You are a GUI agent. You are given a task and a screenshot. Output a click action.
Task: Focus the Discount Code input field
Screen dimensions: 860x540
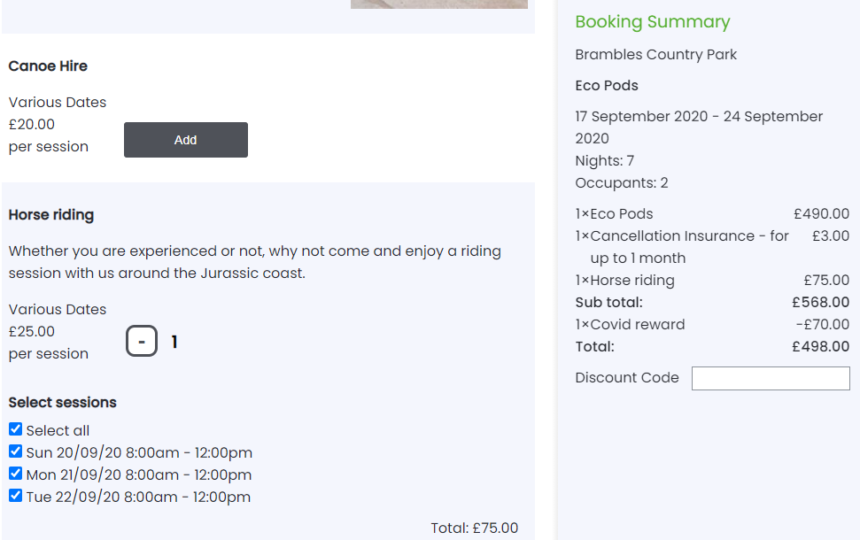(770, 378)
